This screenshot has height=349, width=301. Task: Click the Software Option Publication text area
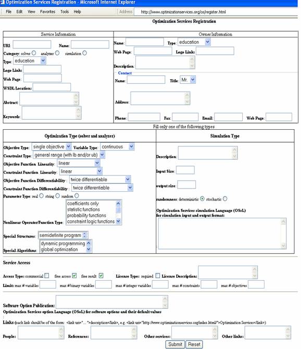(x=112, y=302)
